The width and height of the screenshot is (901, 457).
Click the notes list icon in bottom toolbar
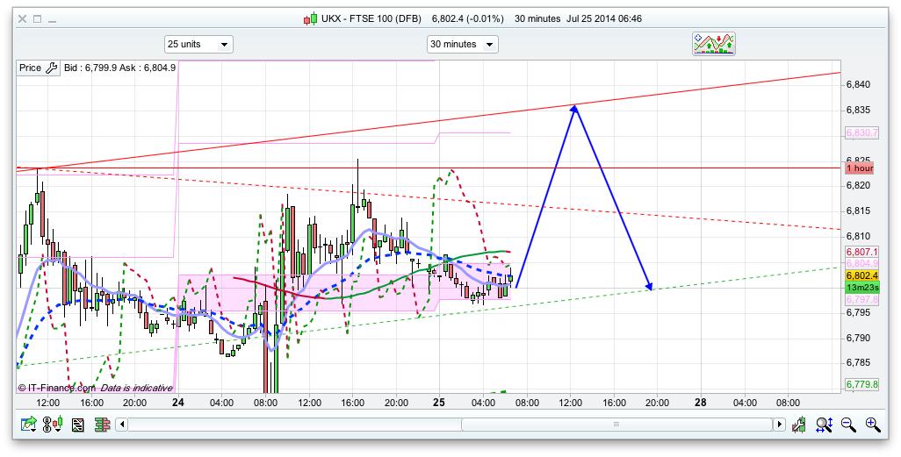[78, 425]
